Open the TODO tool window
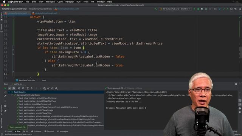The image size is (242, 136). pos(8,131)
